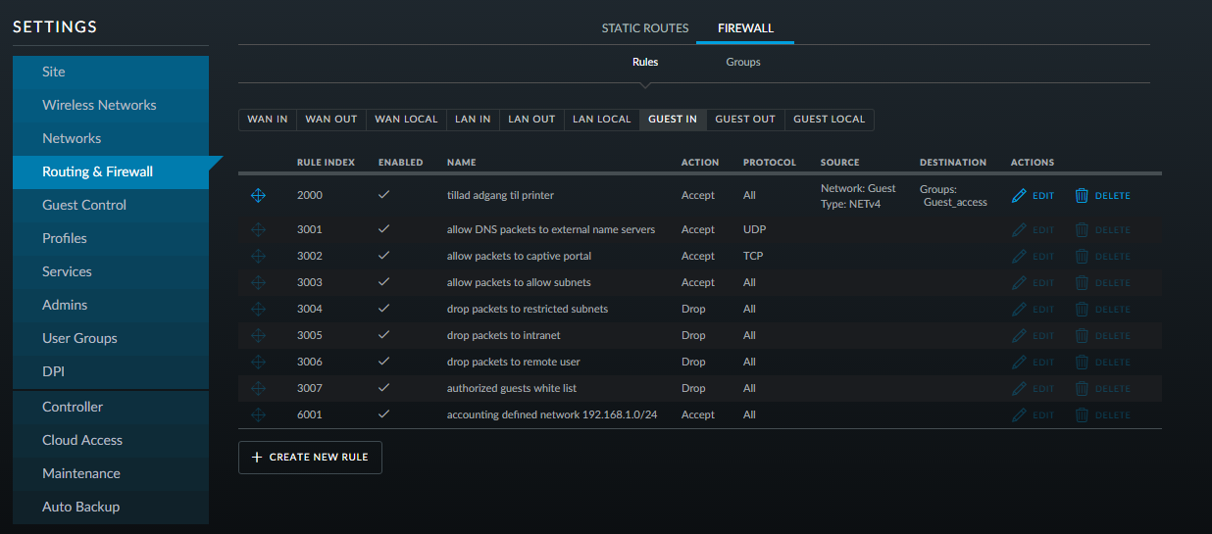Click the pencil icon for rule 3004
The width and height of the screenshot is (1212, 534).
1019,310
